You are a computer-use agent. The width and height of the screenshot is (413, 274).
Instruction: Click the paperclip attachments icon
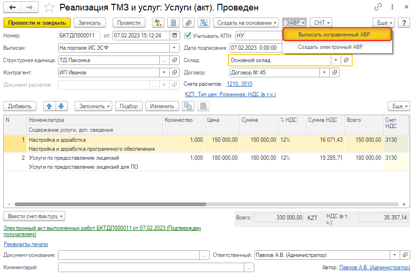[189, 23]
